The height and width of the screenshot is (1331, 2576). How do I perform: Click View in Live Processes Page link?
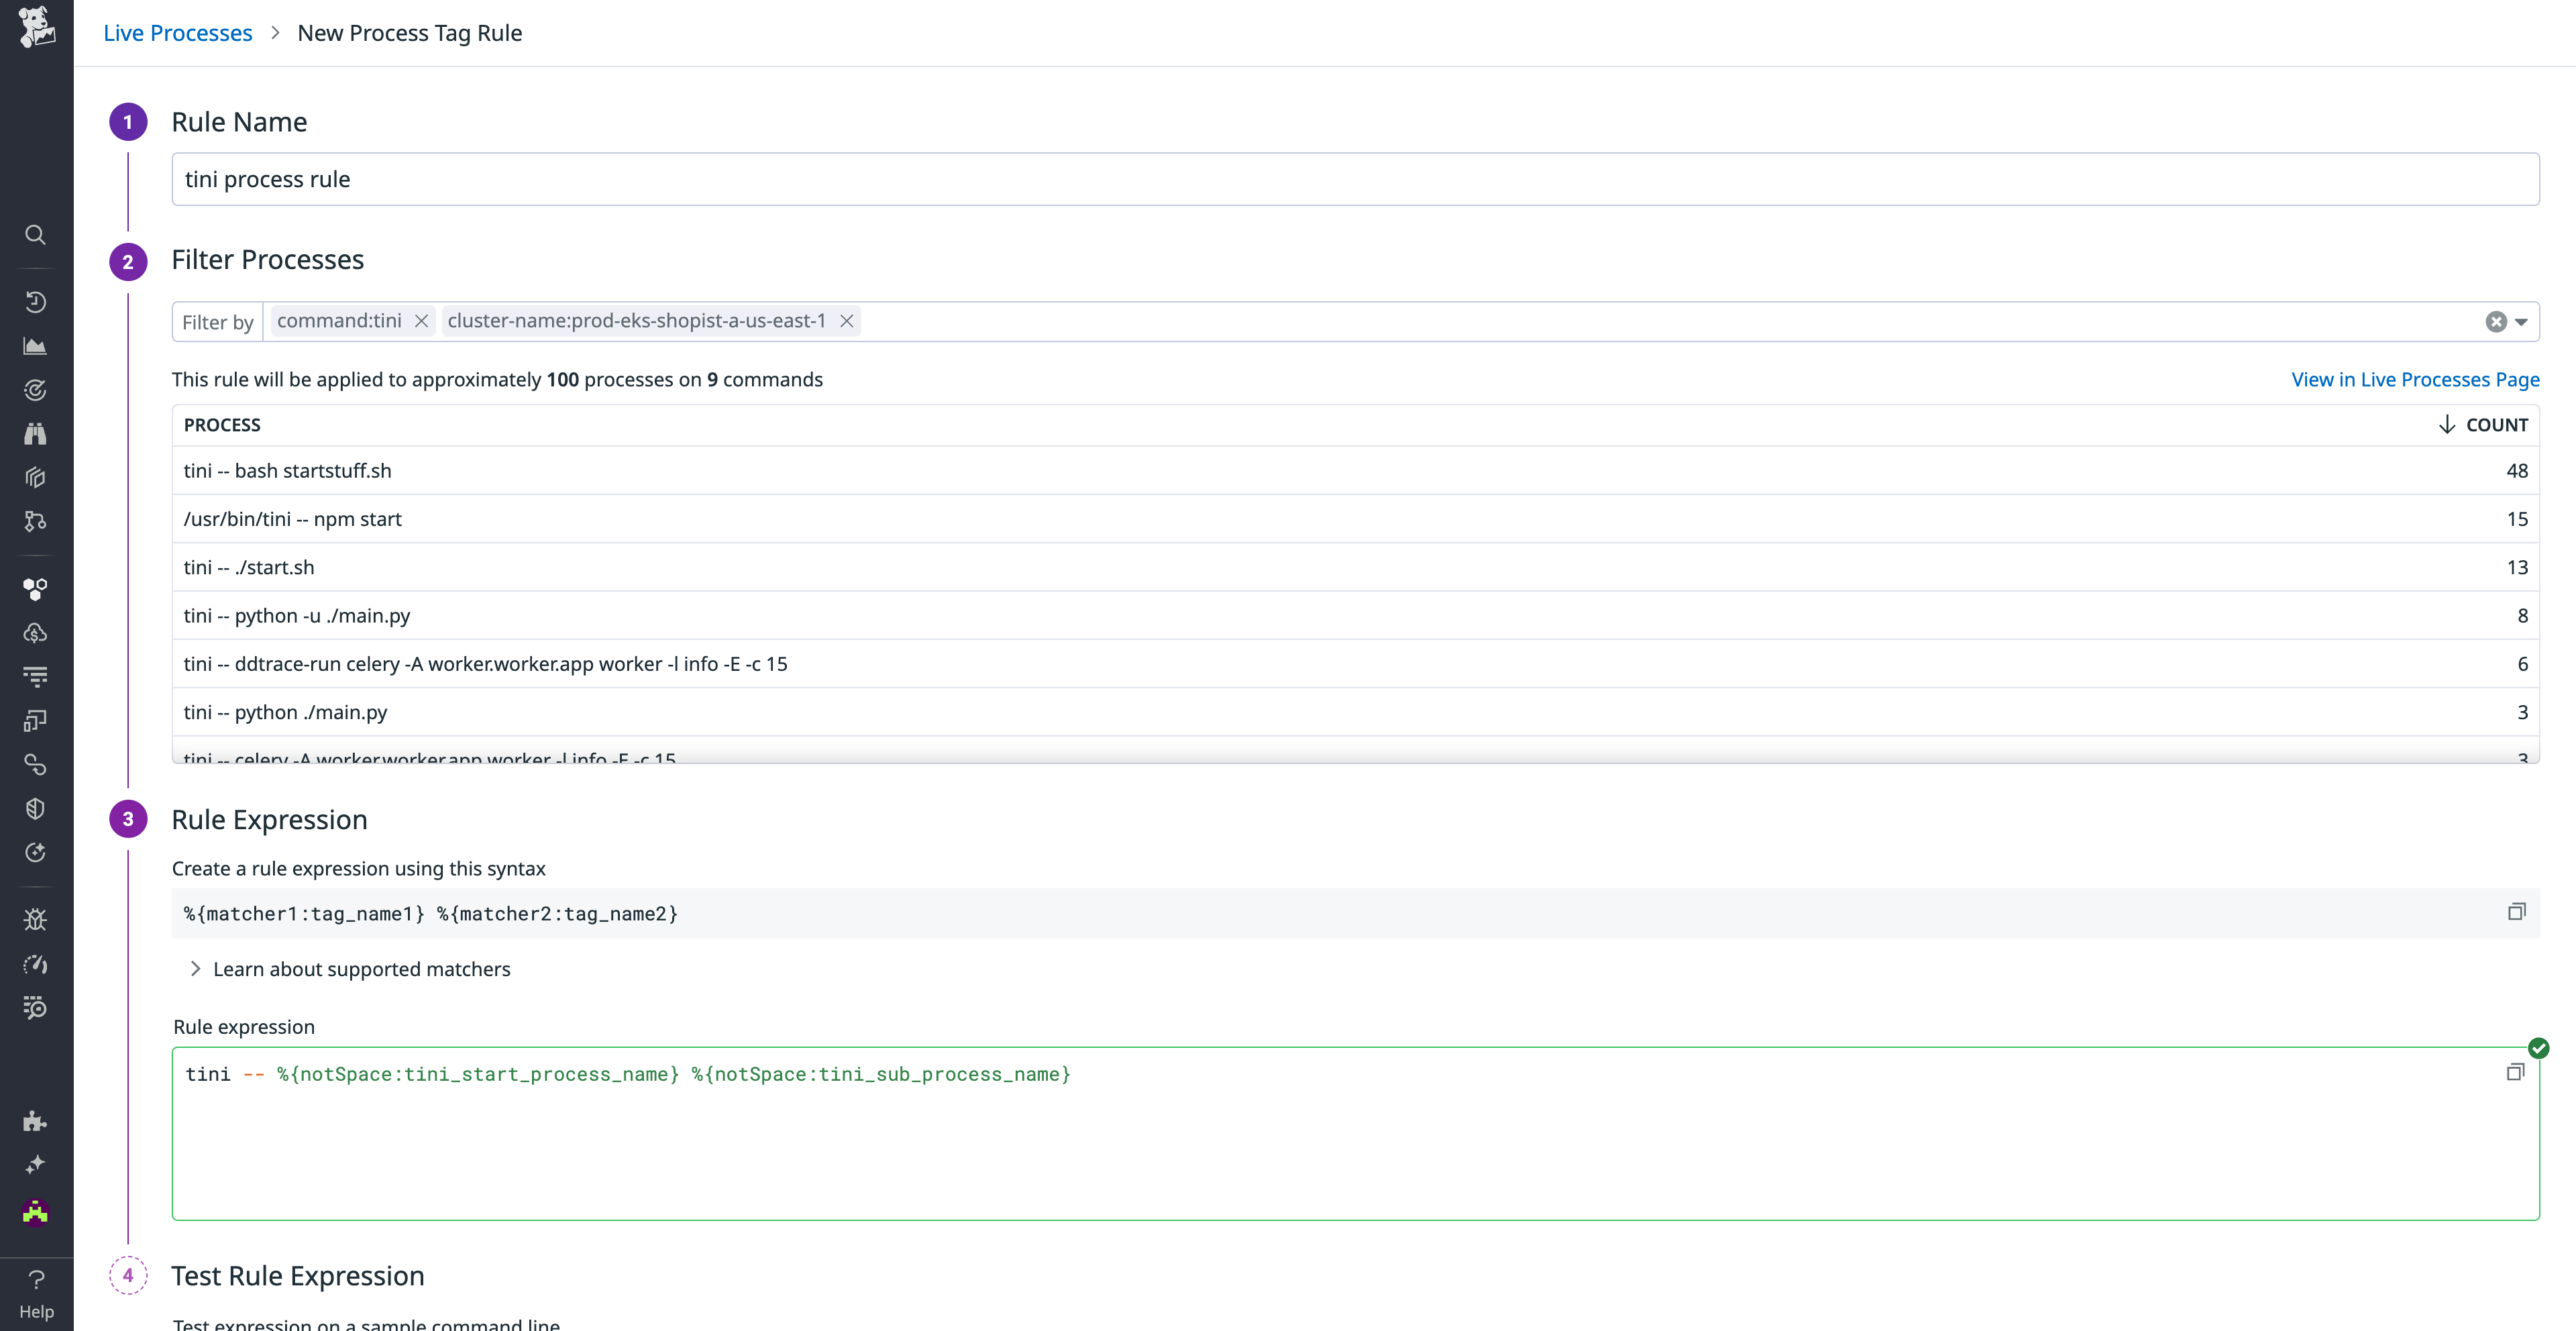(2416, 379)
